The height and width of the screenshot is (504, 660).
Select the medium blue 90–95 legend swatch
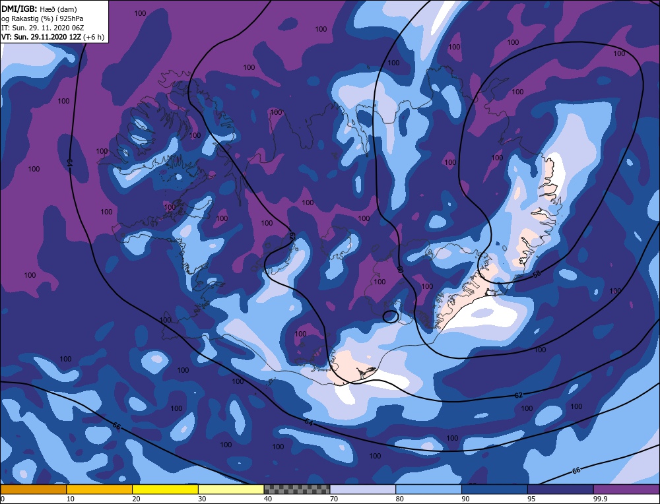494,489
